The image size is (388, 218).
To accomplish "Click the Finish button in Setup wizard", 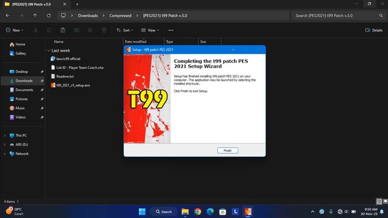I will 227,150.
